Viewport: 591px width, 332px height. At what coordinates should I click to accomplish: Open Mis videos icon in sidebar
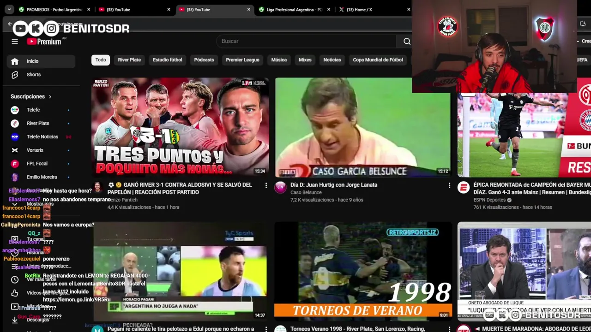point(15,307)
